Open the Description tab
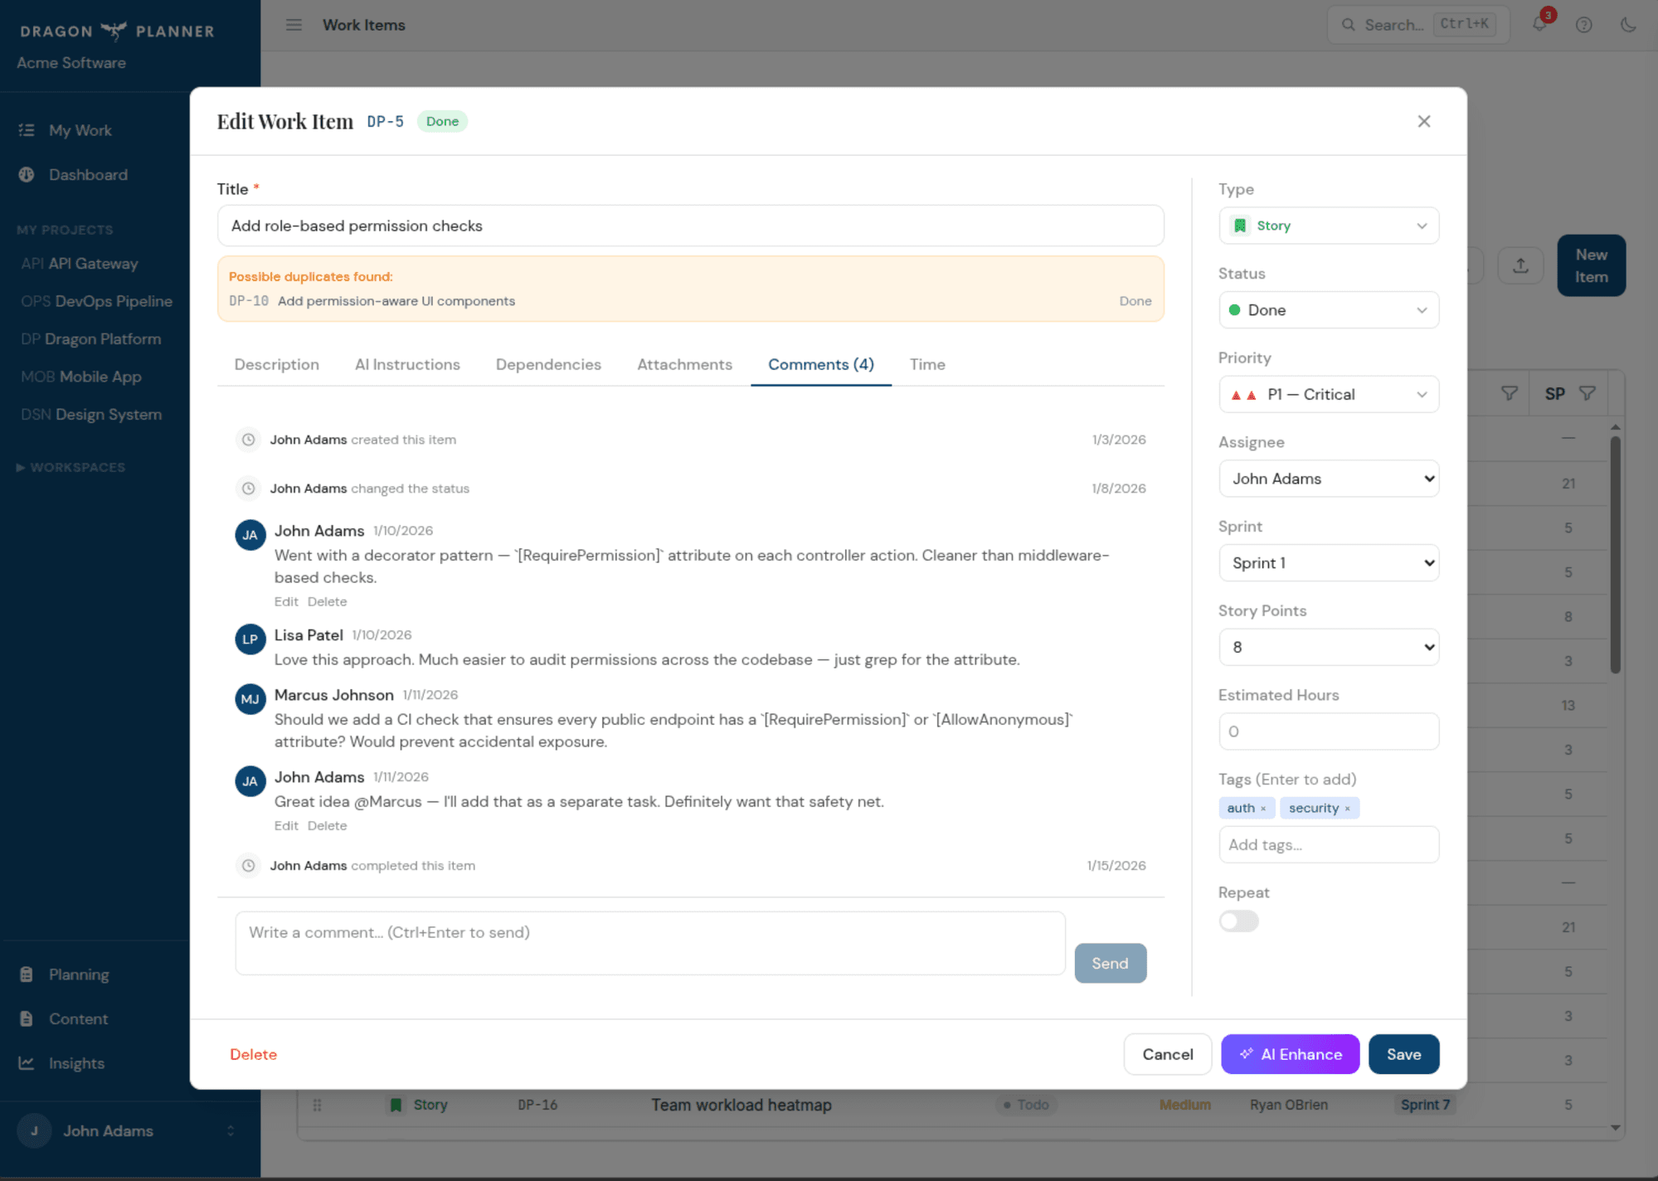The image size is (1658, 1181). (x=276, y=364)
